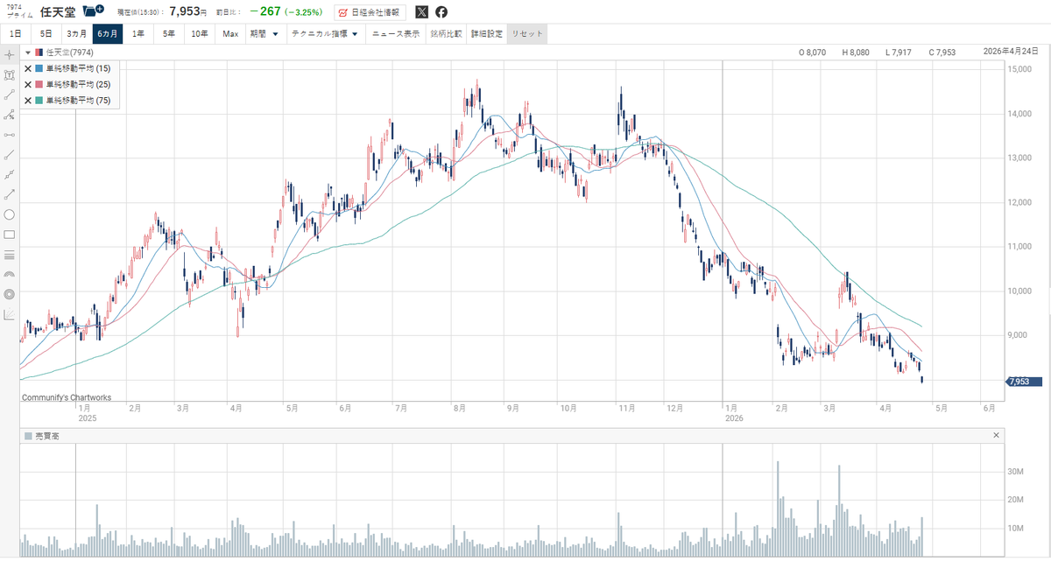Open the 期間 dropdown
Image resolution: width=1051 pixels, height=561 pixels.
pyautogui.click(x=264, y=34)
